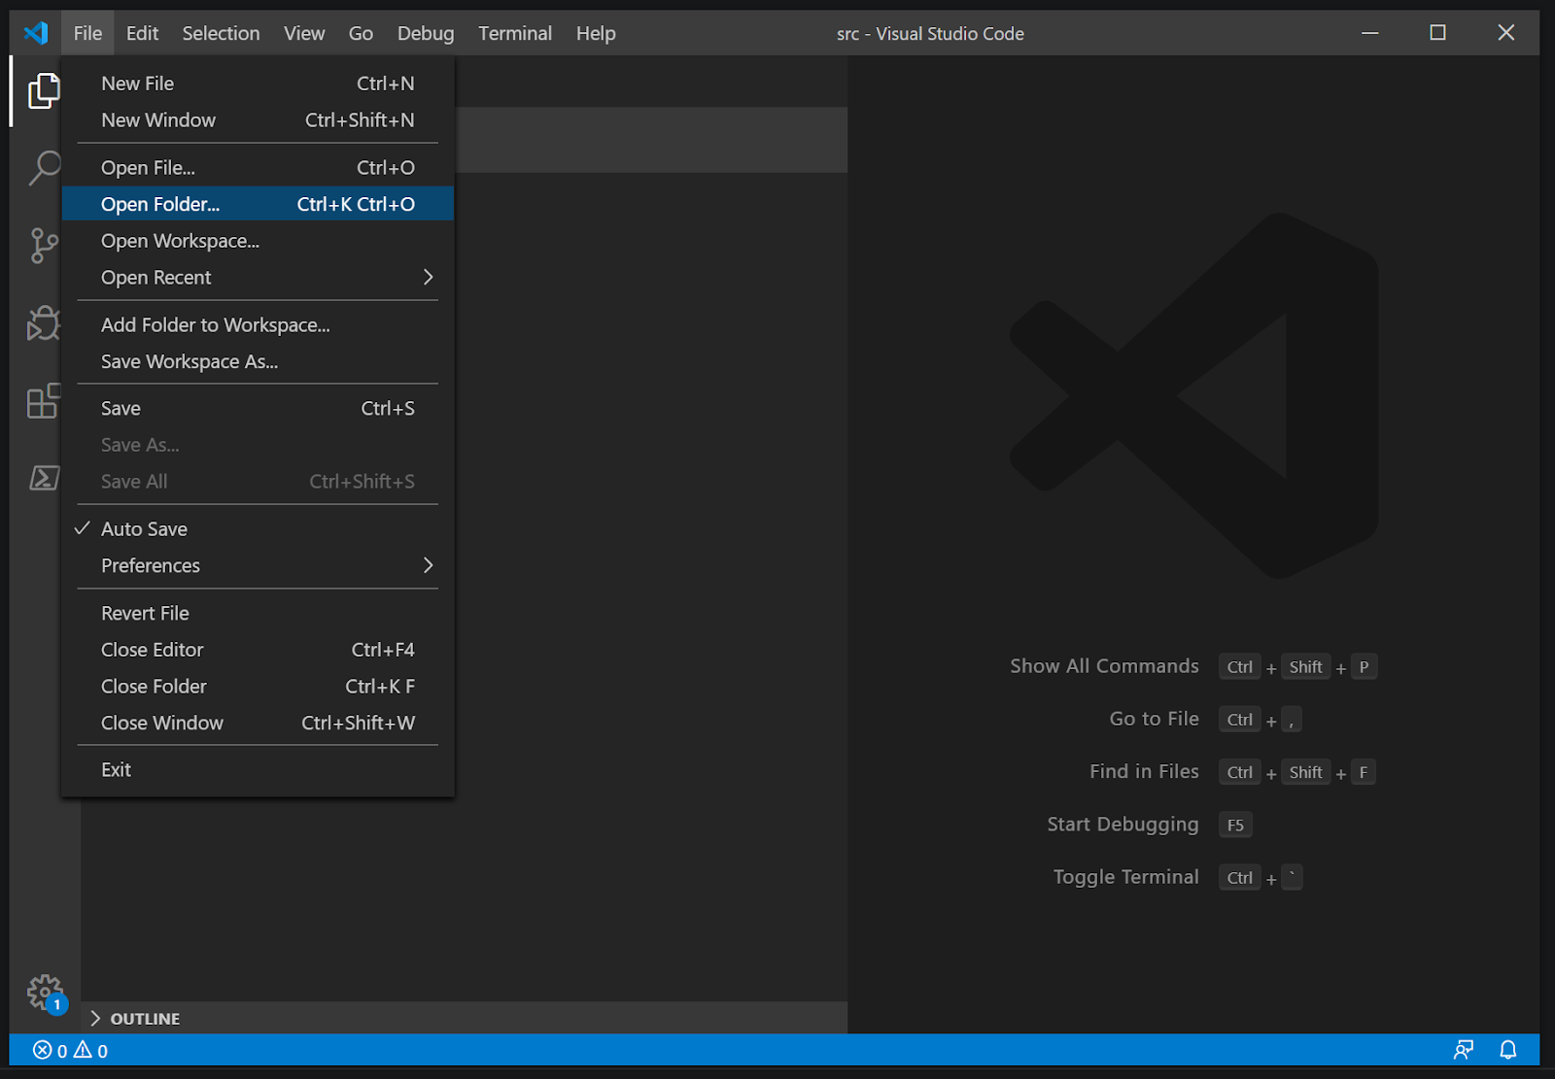
Task: Click Add Folder to Workspace...
Action: (x=216, y=325)
